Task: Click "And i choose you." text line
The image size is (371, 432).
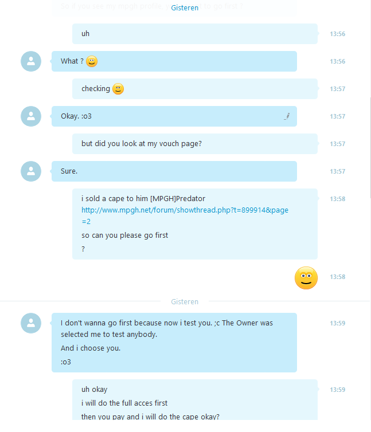Action: tap(91, 348)
